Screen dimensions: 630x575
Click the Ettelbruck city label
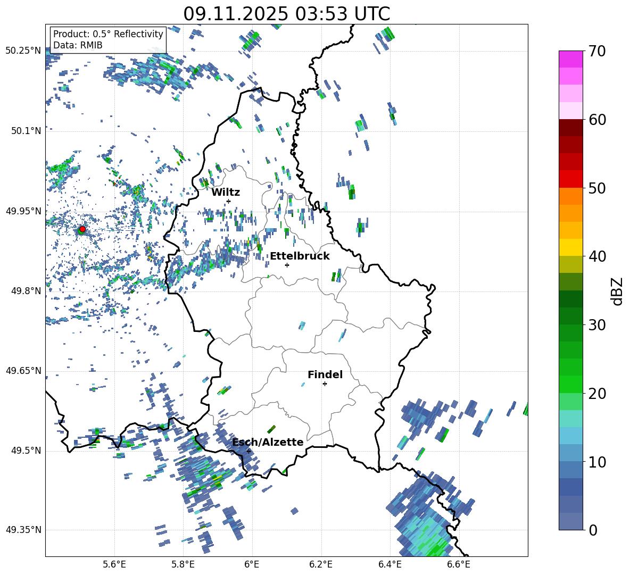pyautogui.click(x=300, y=256)
